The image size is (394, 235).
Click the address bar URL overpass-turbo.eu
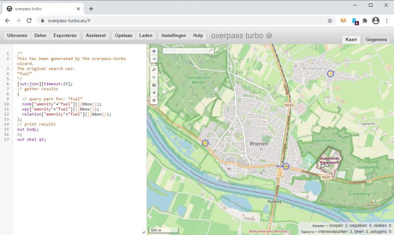pyautogui.click(x=69, y=21)
